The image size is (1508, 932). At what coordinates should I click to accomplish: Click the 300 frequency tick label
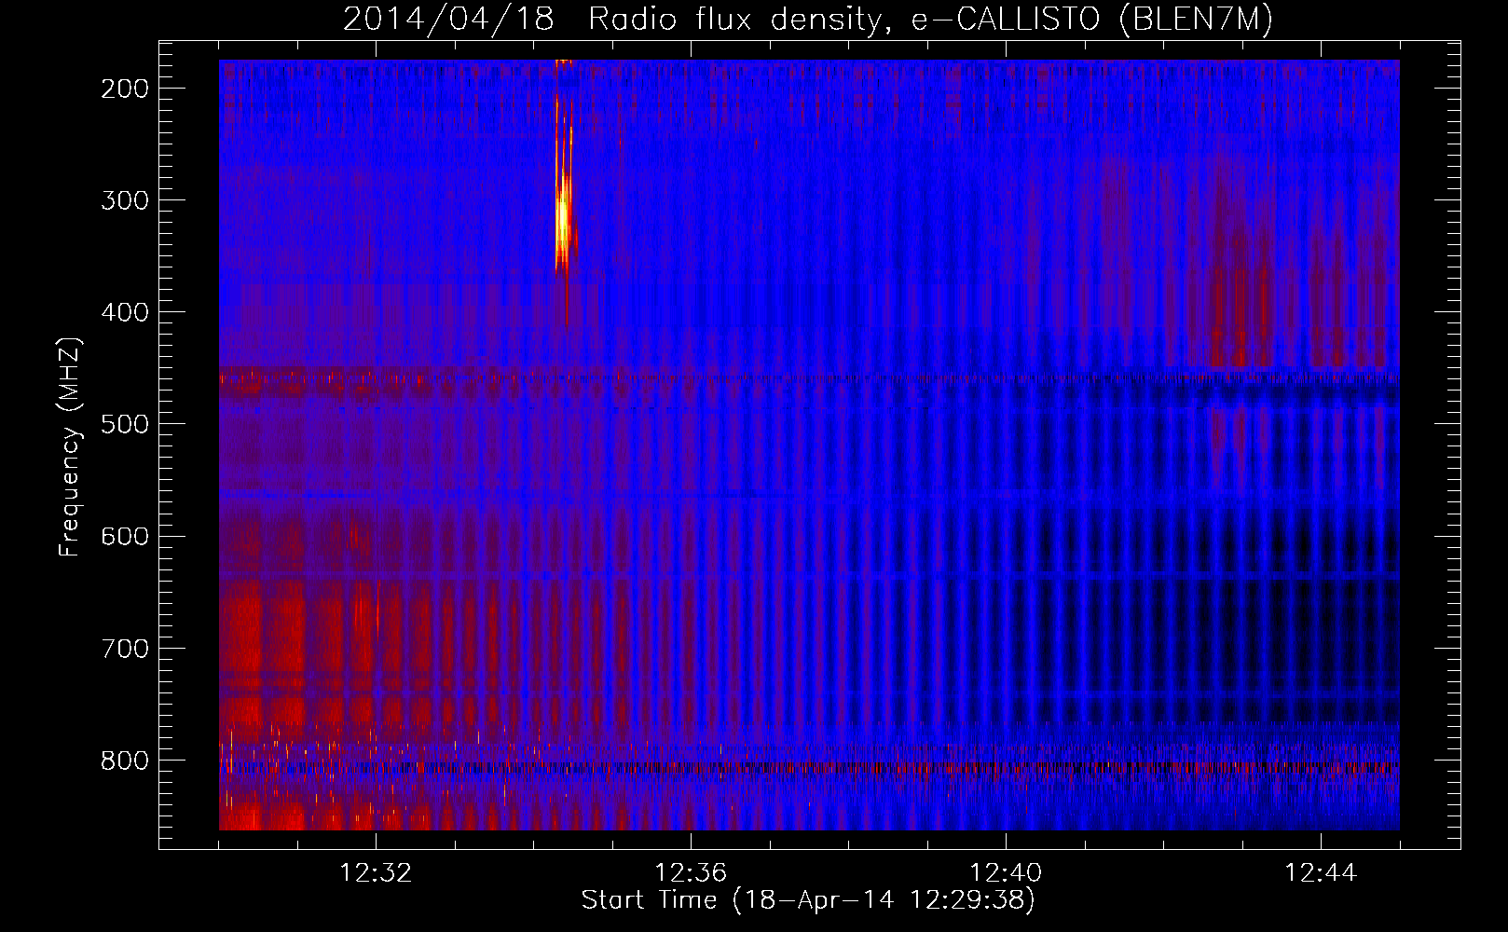coord(125,200)
